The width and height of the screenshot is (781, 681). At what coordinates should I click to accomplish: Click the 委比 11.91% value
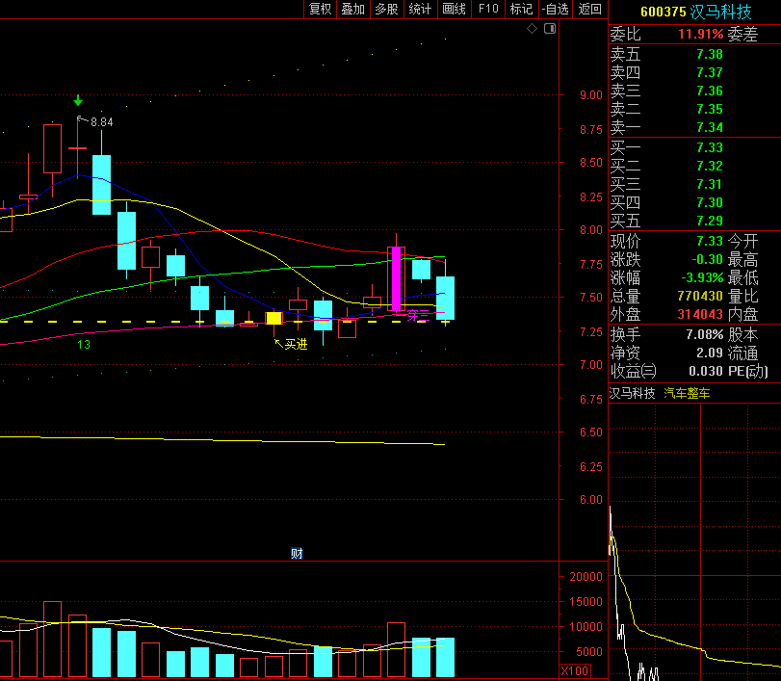pos(700,34)
